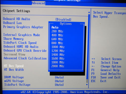Screen dimensions: 126x94
Task: Pick 2000 MHz bus speed option
Action: coord(58,66)
